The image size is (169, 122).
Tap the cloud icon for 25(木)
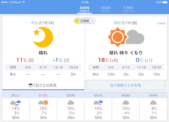point(153,103)
